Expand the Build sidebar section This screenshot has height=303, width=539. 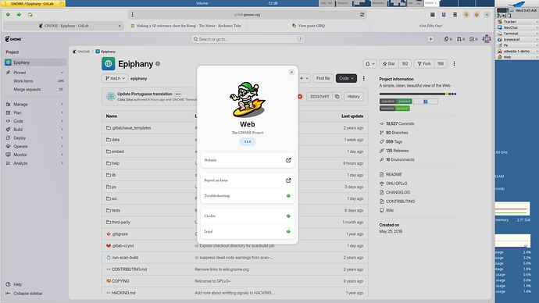[x=35, y=130]
